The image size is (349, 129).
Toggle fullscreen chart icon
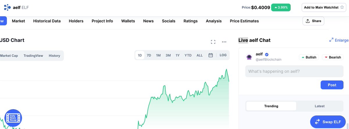[213, 42]
